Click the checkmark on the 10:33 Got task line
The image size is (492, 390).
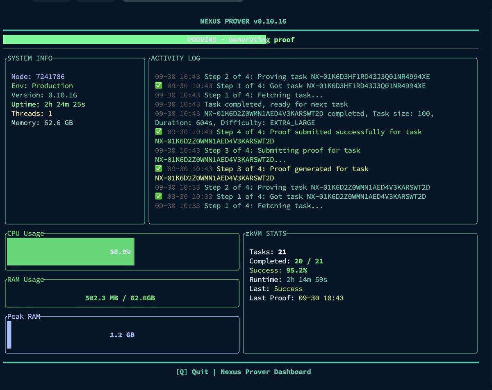click(x=159, y=196)
